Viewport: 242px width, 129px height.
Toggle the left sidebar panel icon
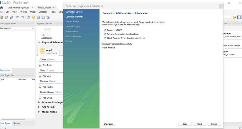pos(239,17)
